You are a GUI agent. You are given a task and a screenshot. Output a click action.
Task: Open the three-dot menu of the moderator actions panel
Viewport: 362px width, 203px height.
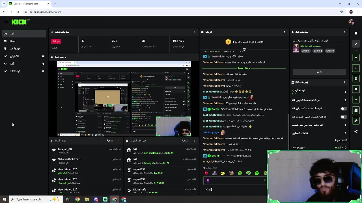[194, 141]
